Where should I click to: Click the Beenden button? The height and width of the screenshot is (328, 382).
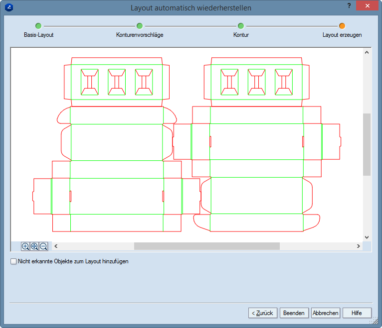294,313
